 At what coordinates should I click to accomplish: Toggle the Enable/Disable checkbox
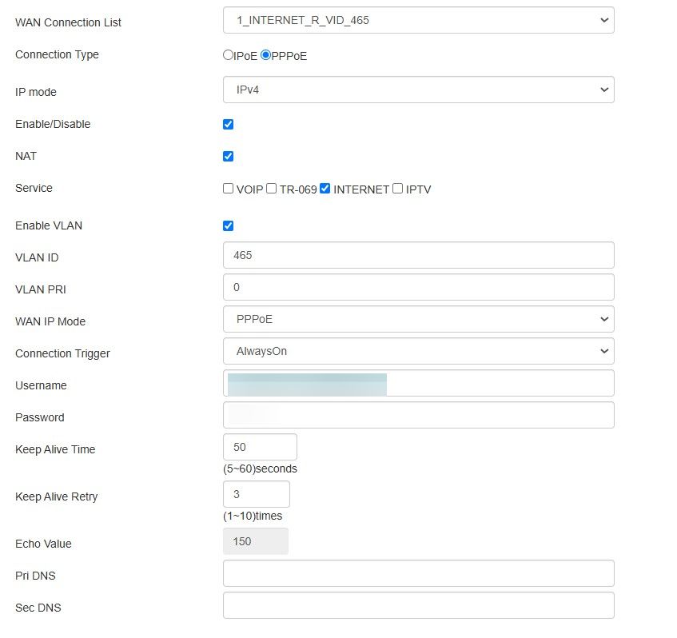coord(228,124)
